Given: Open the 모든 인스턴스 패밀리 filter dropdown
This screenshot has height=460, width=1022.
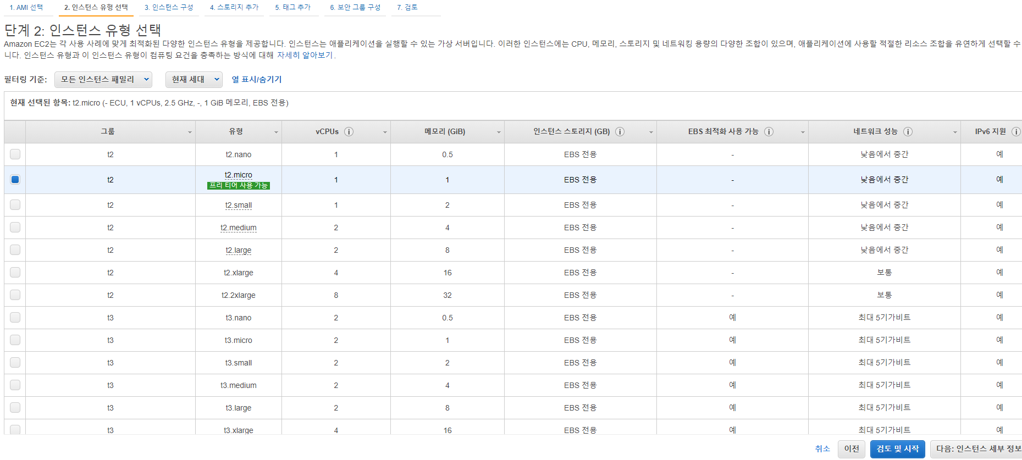Looking at the screenshot, I should [103, 79].
